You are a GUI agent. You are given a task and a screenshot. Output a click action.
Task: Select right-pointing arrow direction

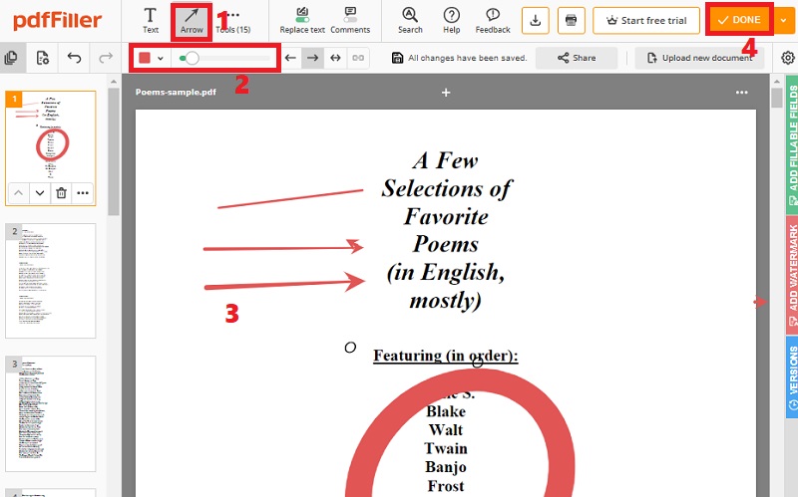[x=312, y=58]
